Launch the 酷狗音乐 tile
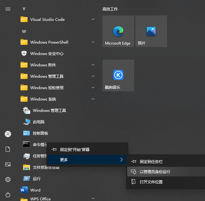This screenshot has width=205, height=201. (118, 76)
